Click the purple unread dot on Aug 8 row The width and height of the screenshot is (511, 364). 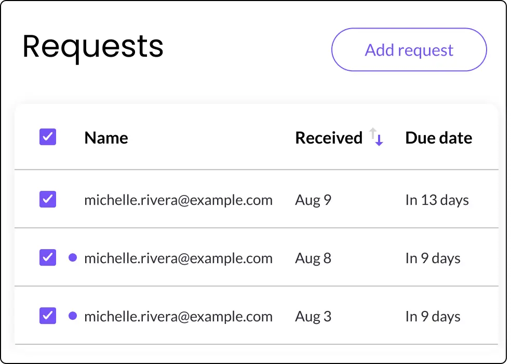(73, 257)
